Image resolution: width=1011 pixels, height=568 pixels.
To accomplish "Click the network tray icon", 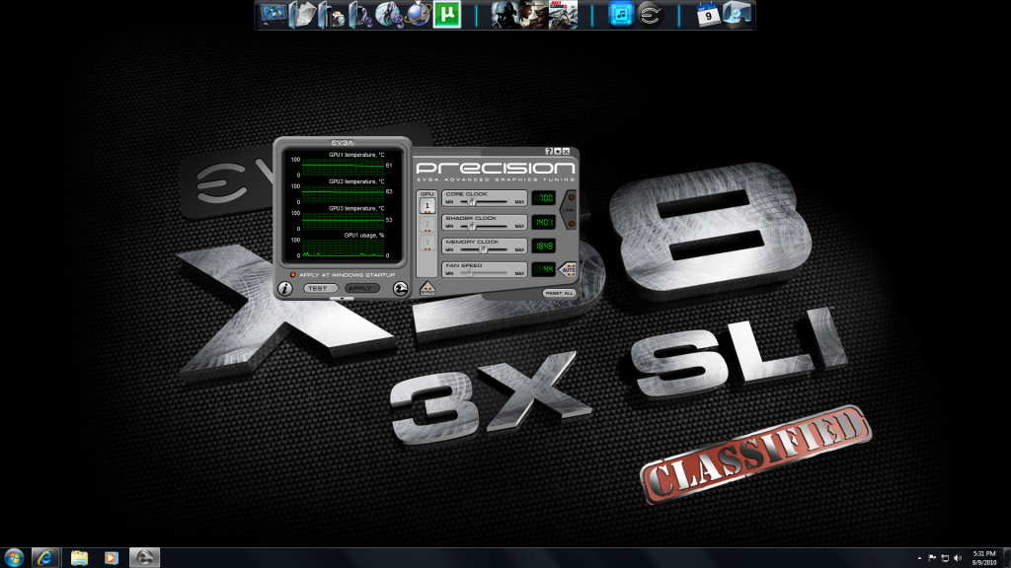I will pos(945,558).
